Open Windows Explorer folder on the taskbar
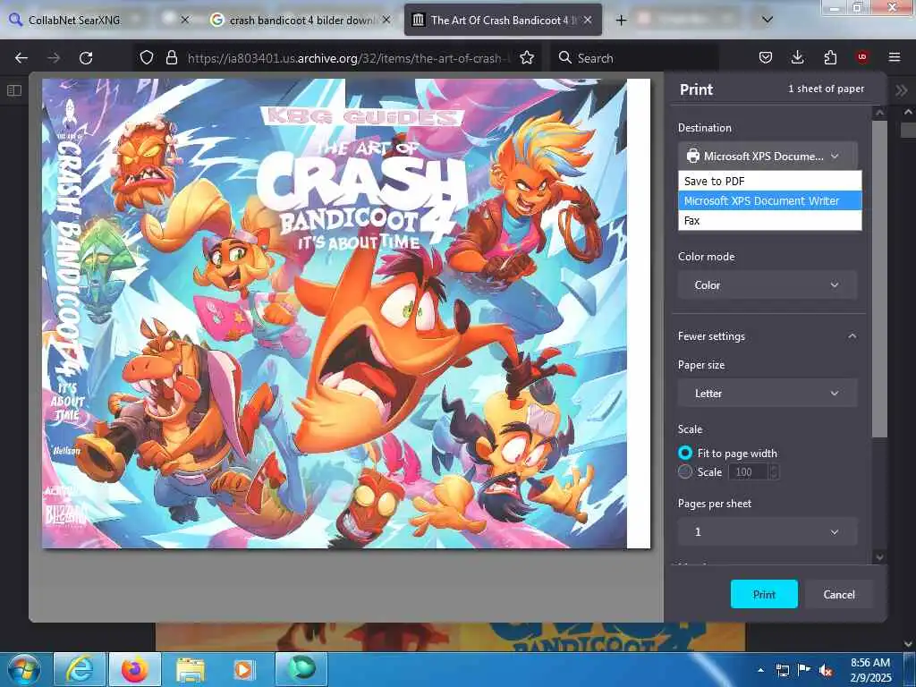 tap(191, 669)
